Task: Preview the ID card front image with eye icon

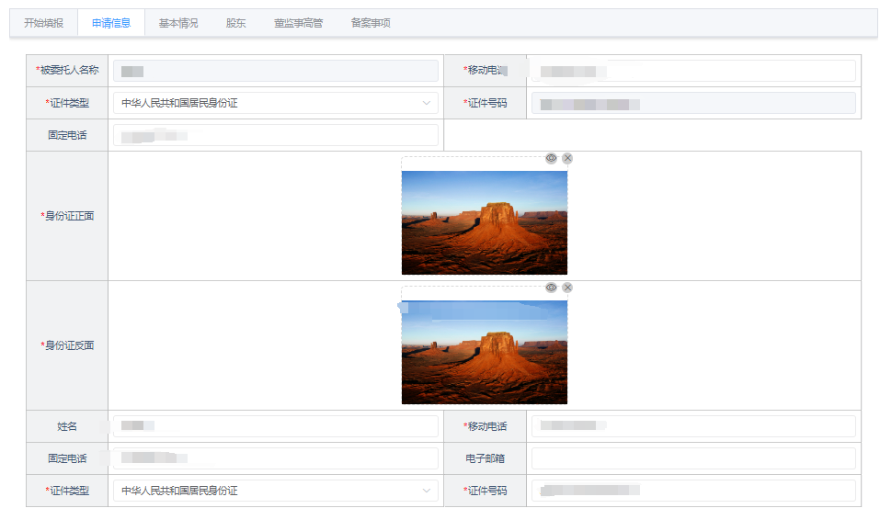Action: pyautogui.click(x=551, y=158)
